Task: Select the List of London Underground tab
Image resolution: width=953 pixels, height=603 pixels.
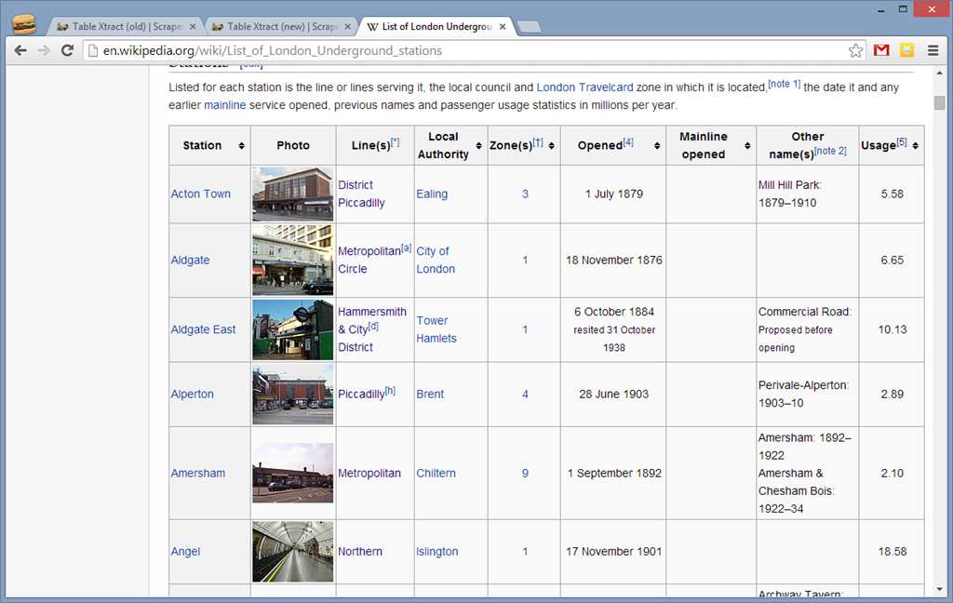Action: pyautogui.click(x=436, y=27)
